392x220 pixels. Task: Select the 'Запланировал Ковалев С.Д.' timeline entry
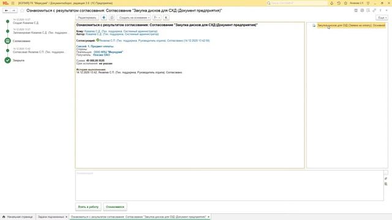[x=40, y=32]
